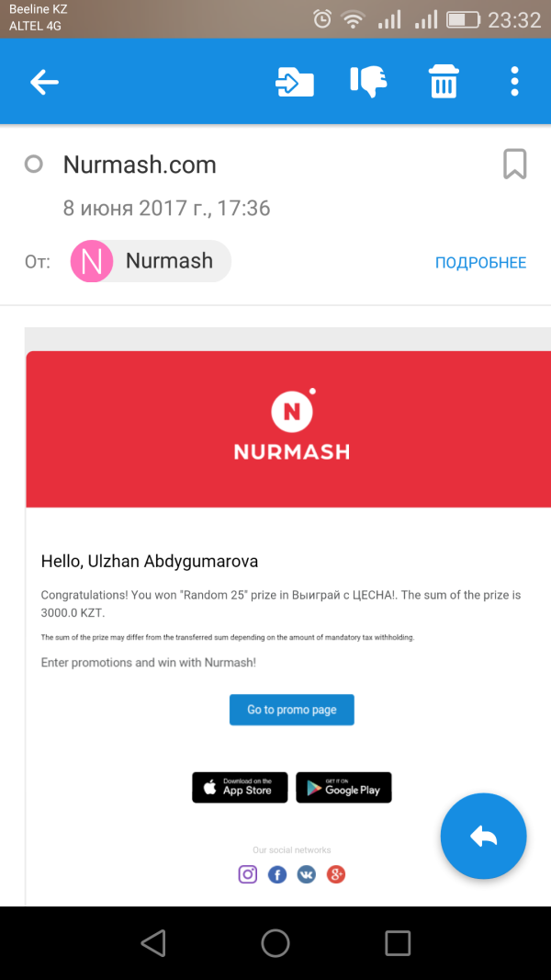Tap Android home navigation button

tap(275, 943)
